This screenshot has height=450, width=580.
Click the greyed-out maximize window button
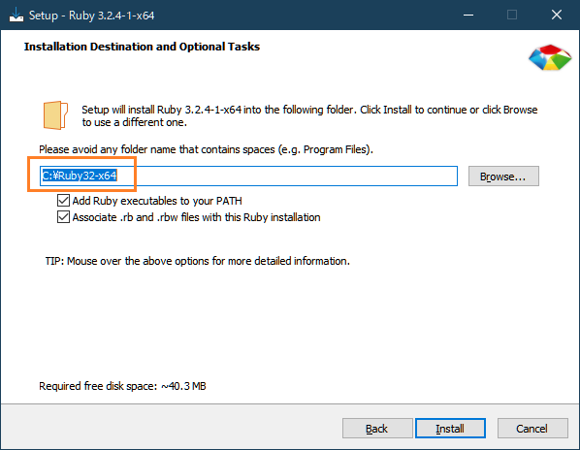(512, 16)
